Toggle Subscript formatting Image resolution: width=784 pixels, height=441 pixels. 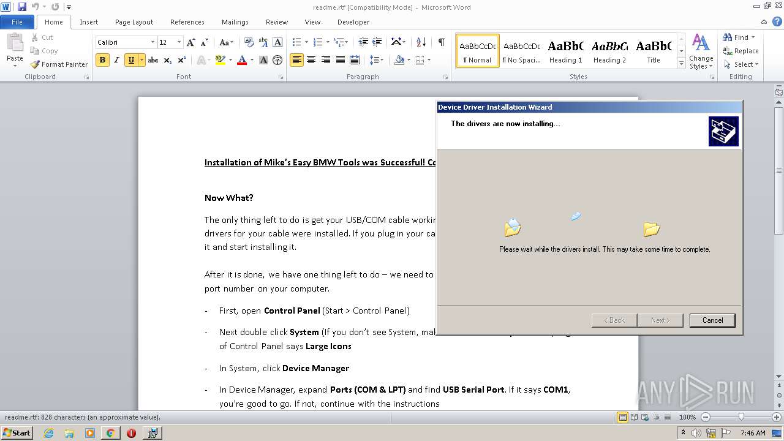[x=168, y=60]
